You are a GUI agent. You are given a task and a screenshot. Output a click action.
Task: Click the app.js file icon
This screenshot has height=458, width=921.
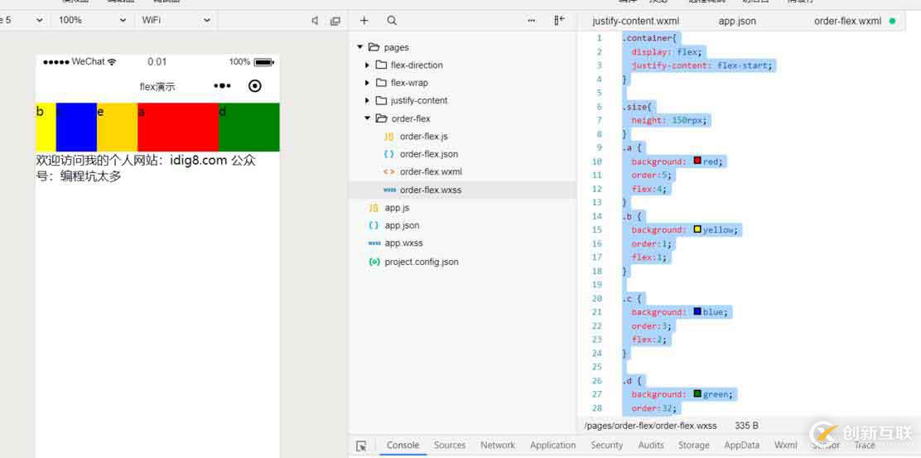pos(374,208)
